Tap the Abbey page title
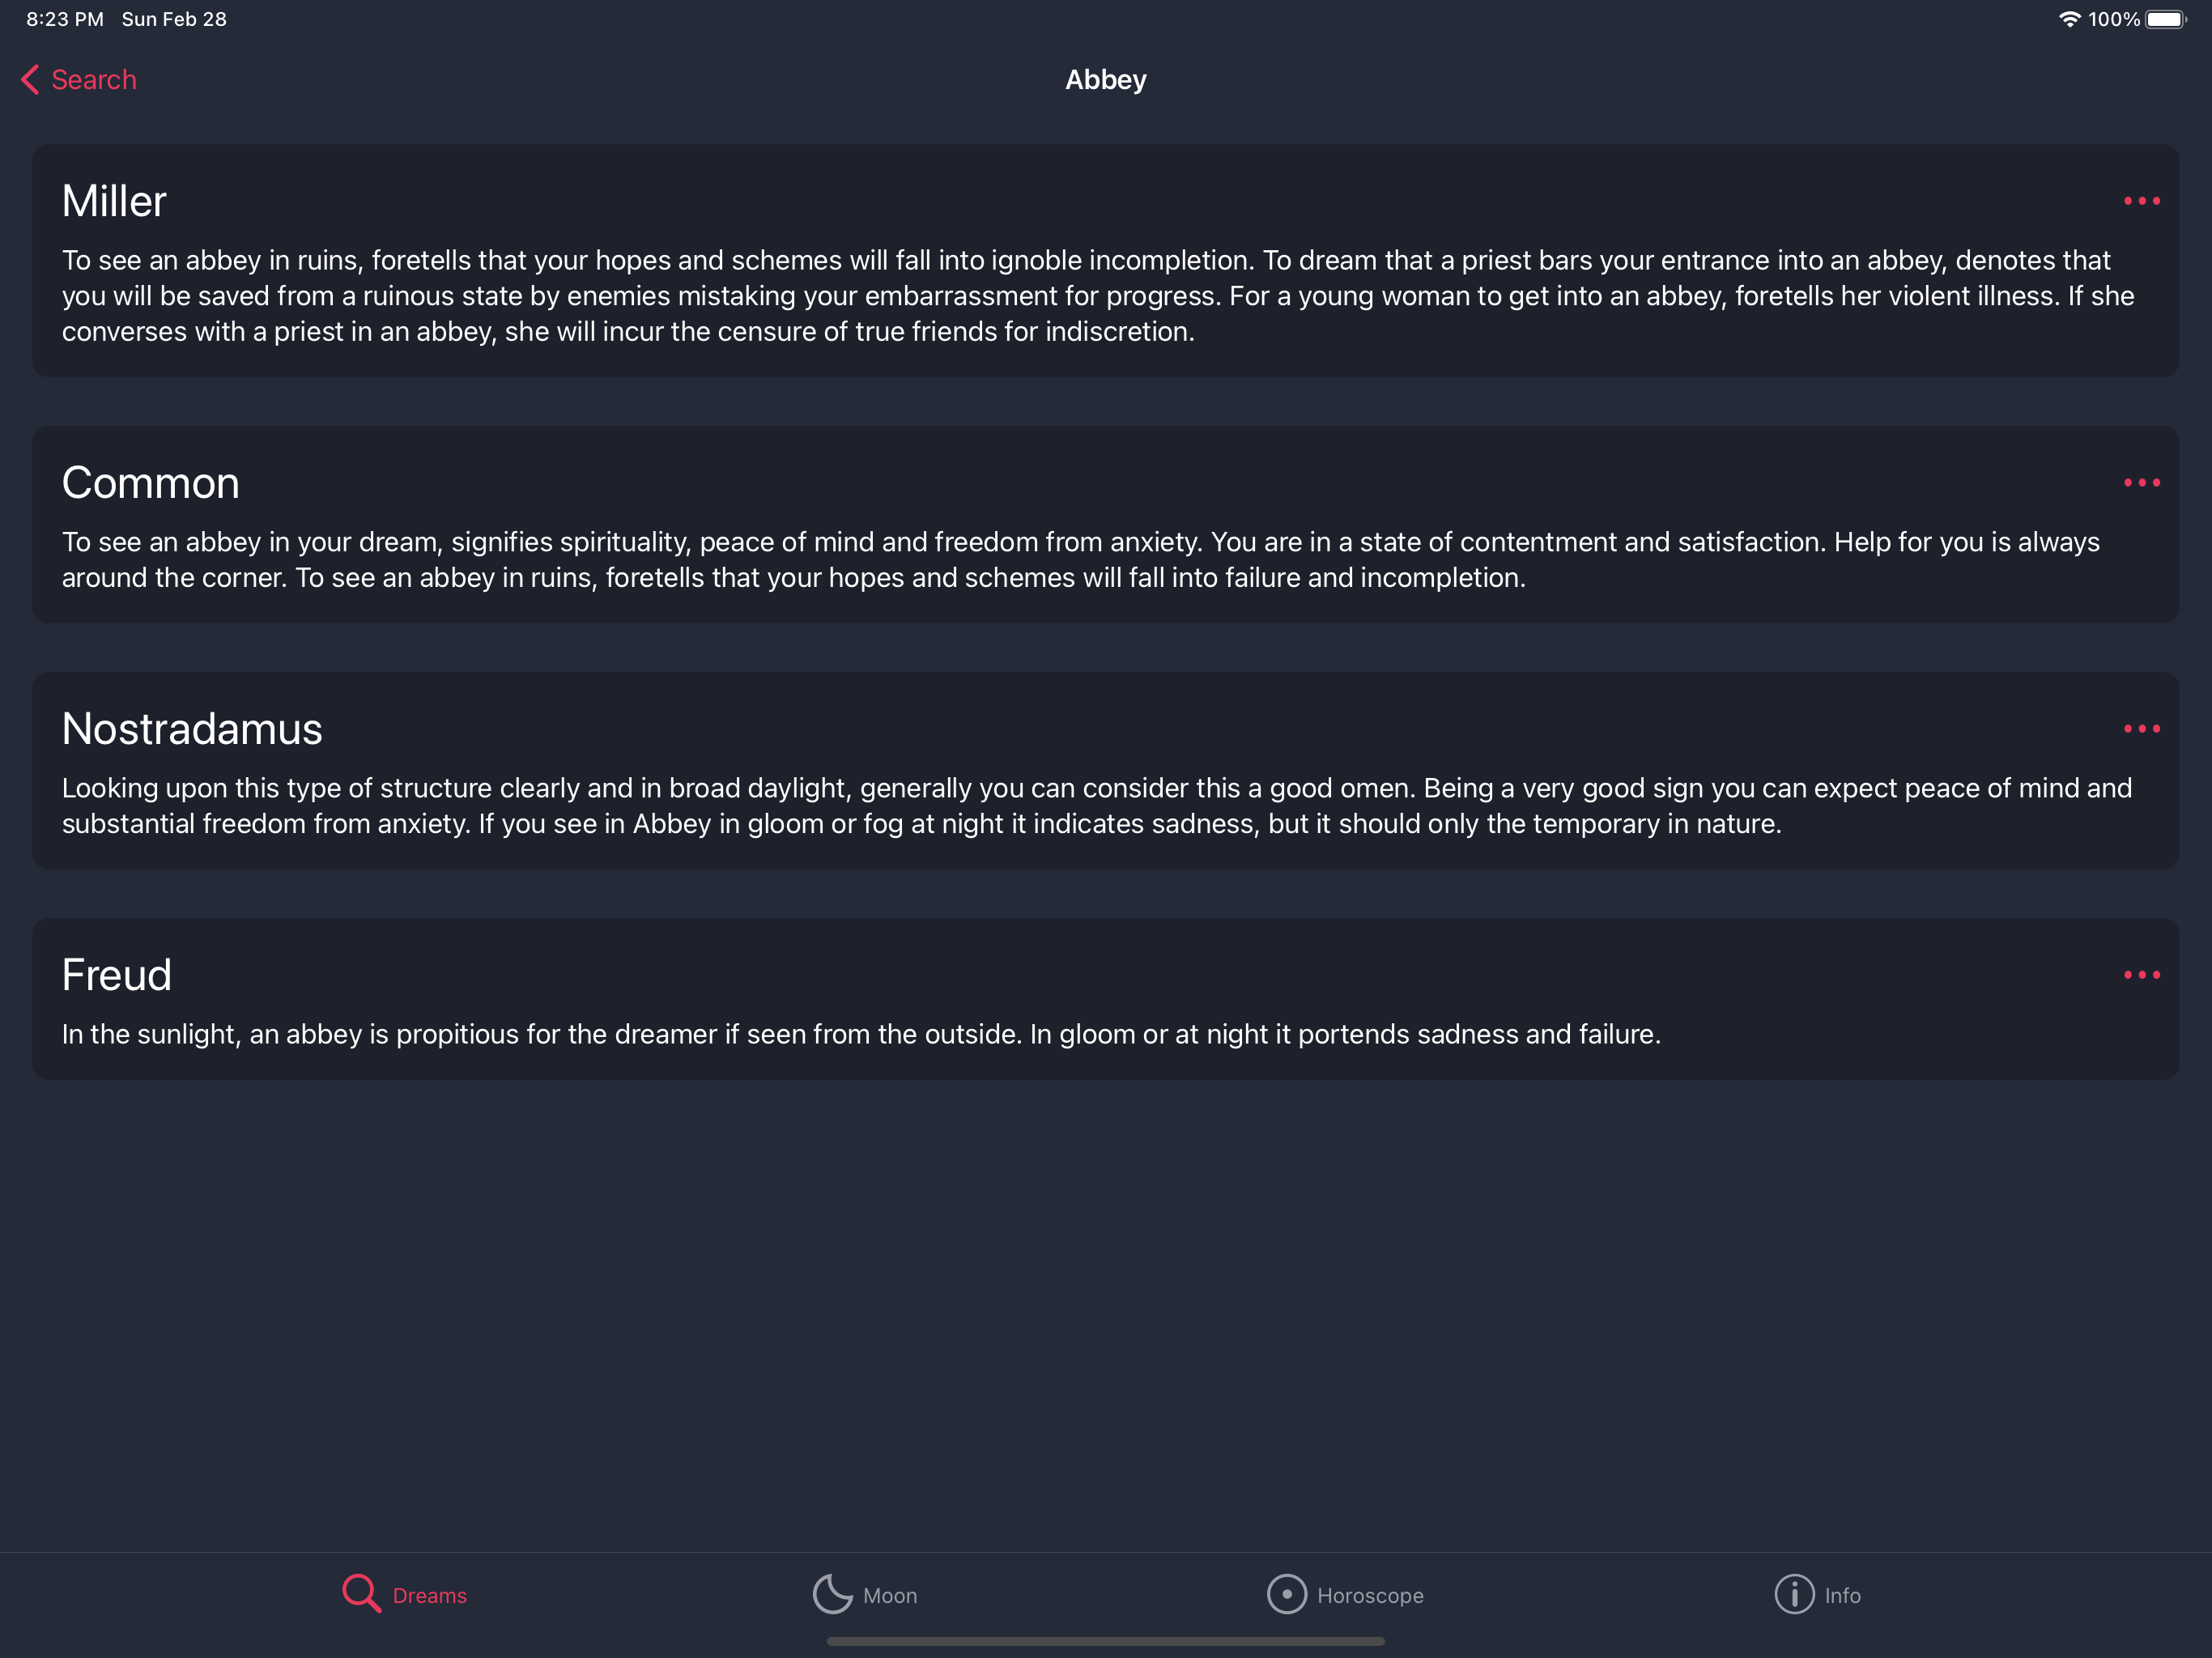 1105,80
